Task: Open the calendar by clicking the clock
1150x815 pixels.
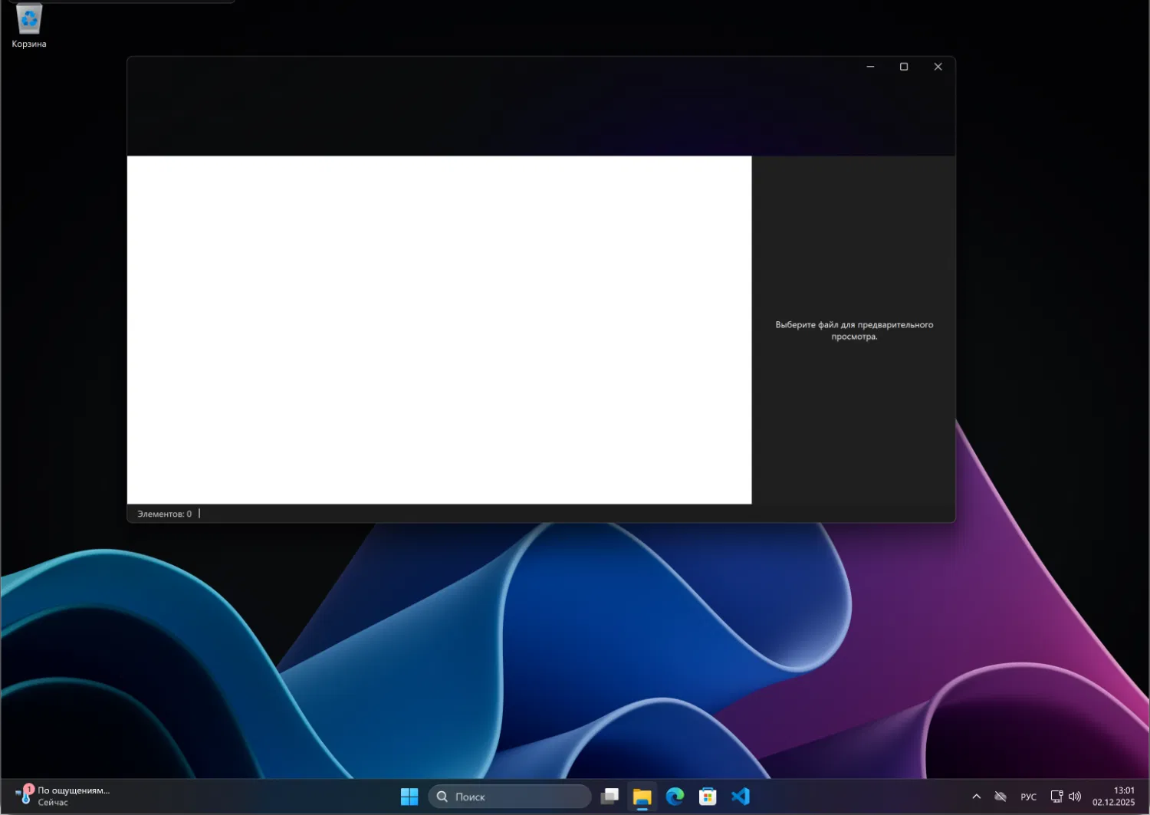Action: coord(1123,796)
